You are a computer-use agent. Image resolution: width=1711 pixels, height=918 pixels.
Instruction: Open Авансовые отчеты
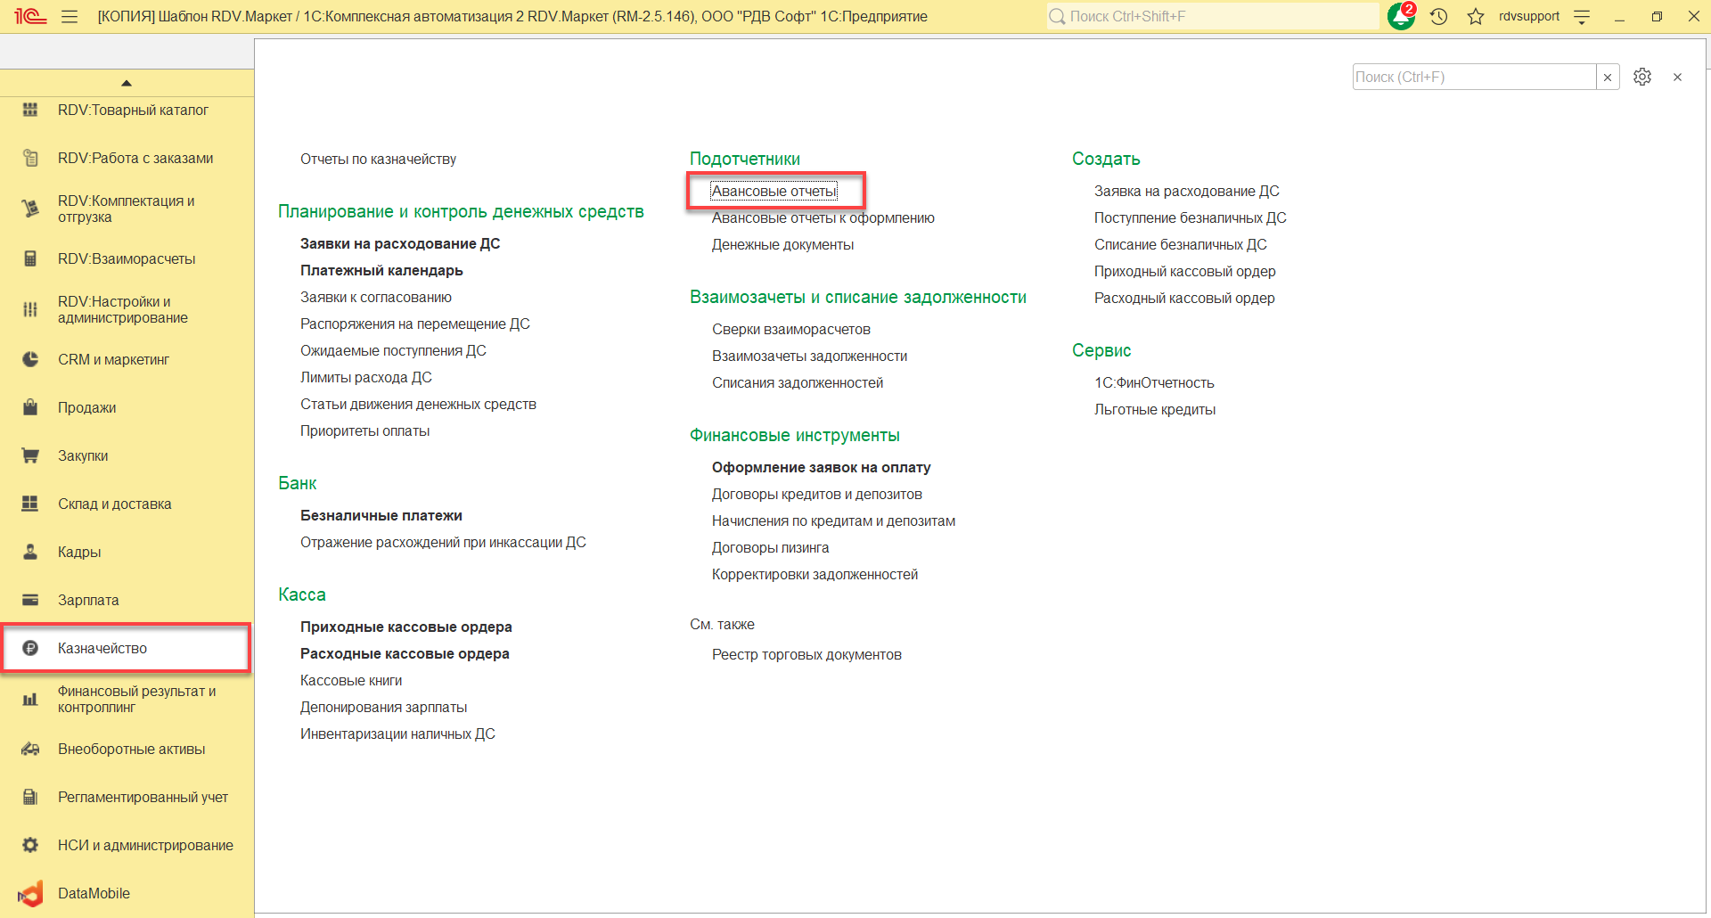[x=774, y=191]
